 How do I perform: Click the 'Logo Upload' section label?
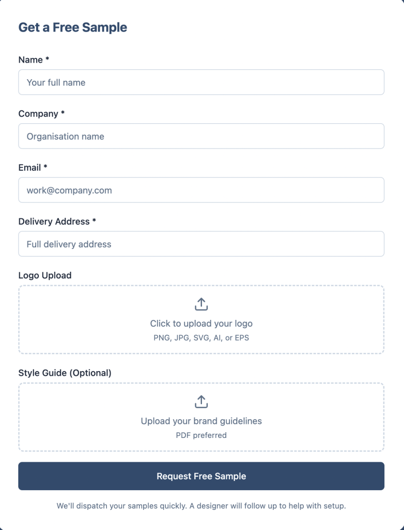point(44,275)
